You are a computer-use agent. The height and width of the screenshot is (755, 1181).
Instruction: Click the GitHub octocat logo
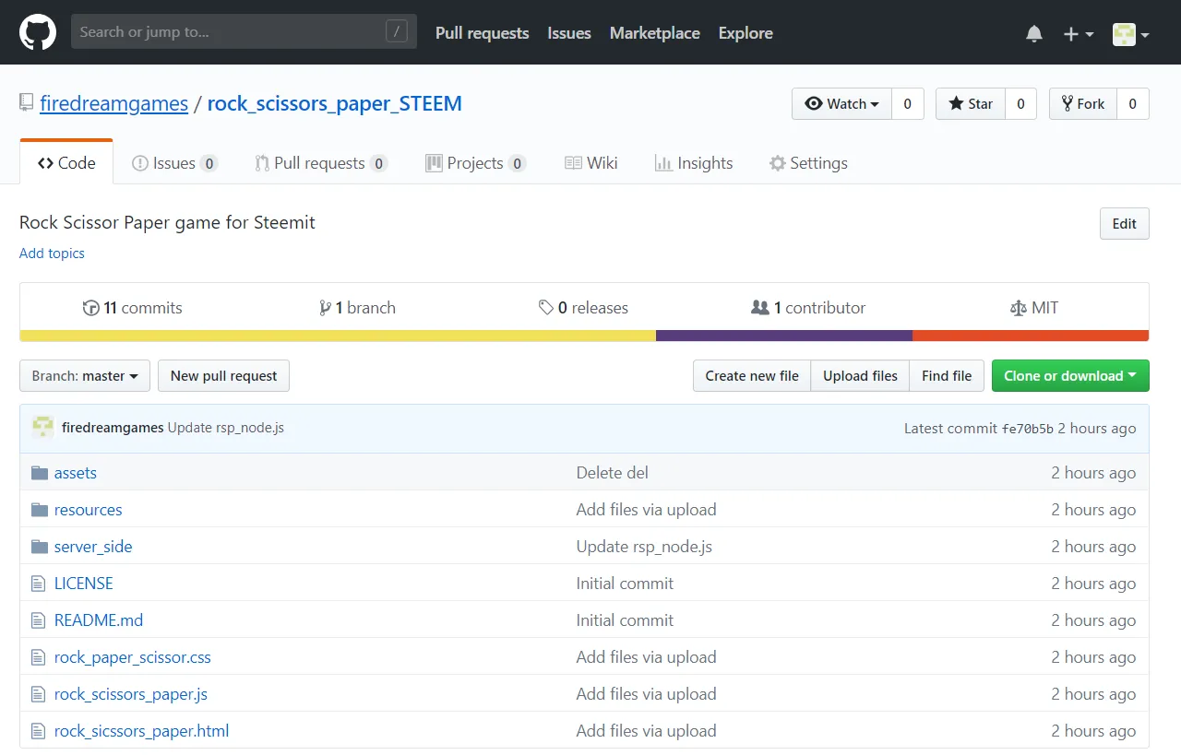(x=38, y=32)
